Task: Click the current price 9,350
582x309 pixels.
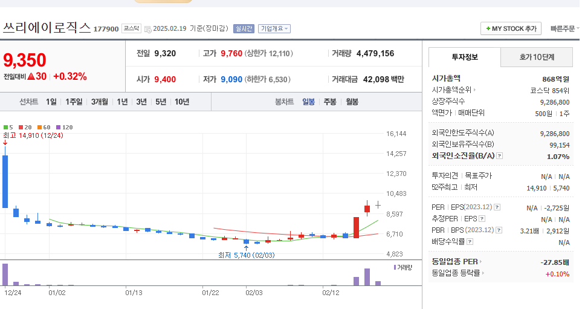Action: pos(25,60)
